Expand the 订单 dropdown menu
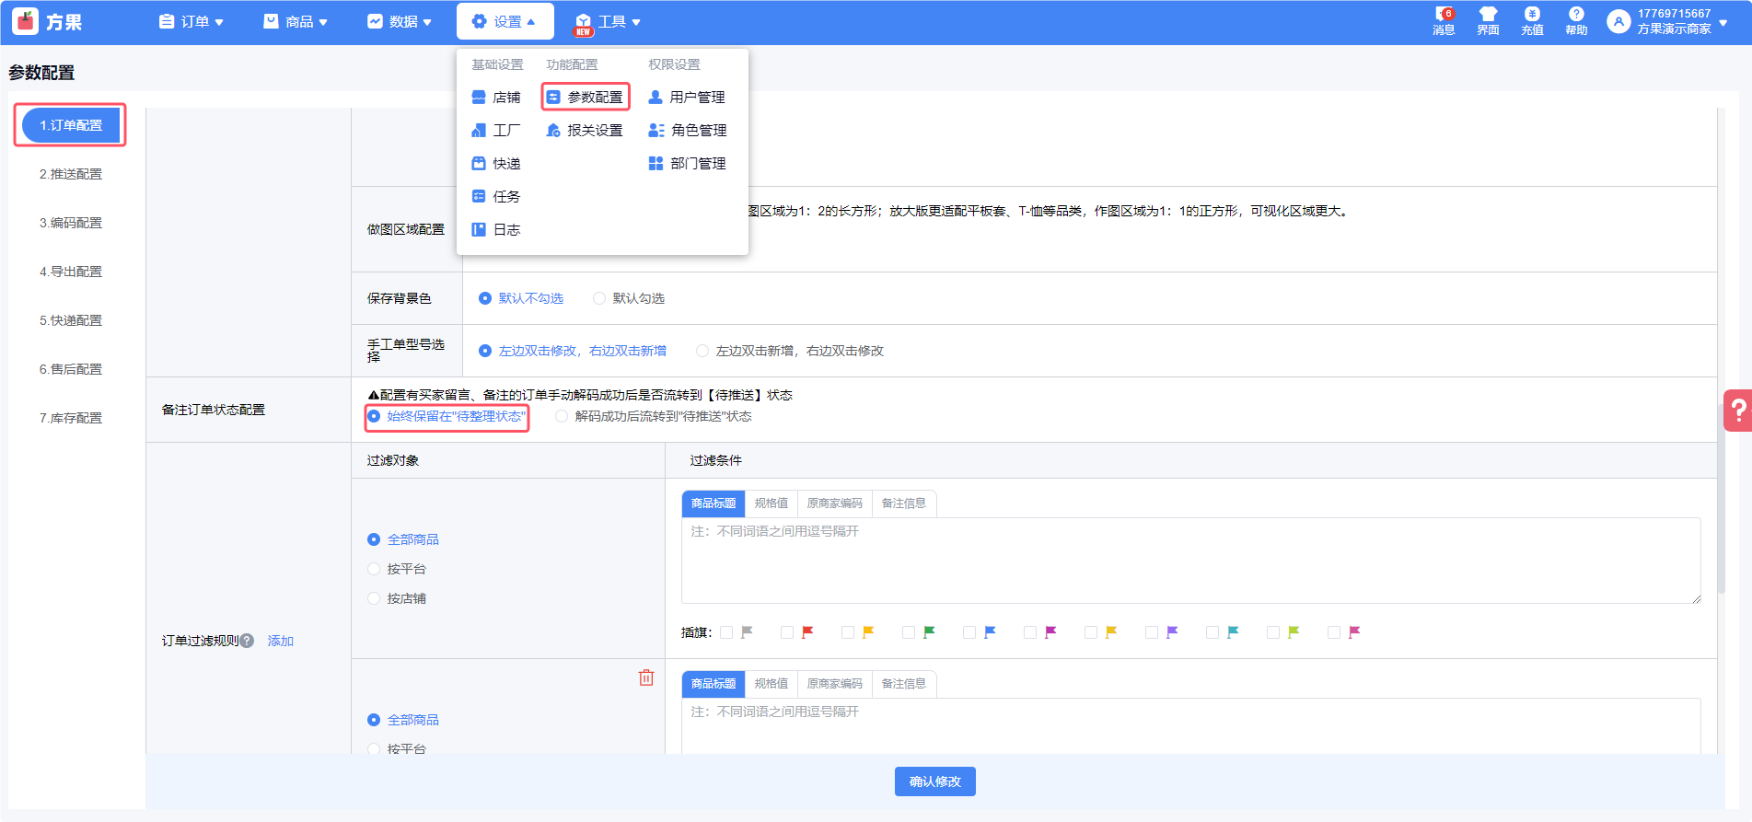The image size is (1752, 822). (x=191, y=21)
